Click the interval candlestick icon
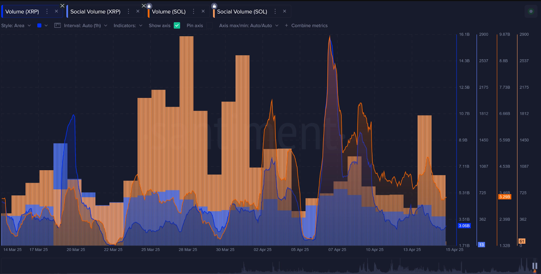Image resolution: width=541 pixels, height=274 pixels. pos(57,25)
